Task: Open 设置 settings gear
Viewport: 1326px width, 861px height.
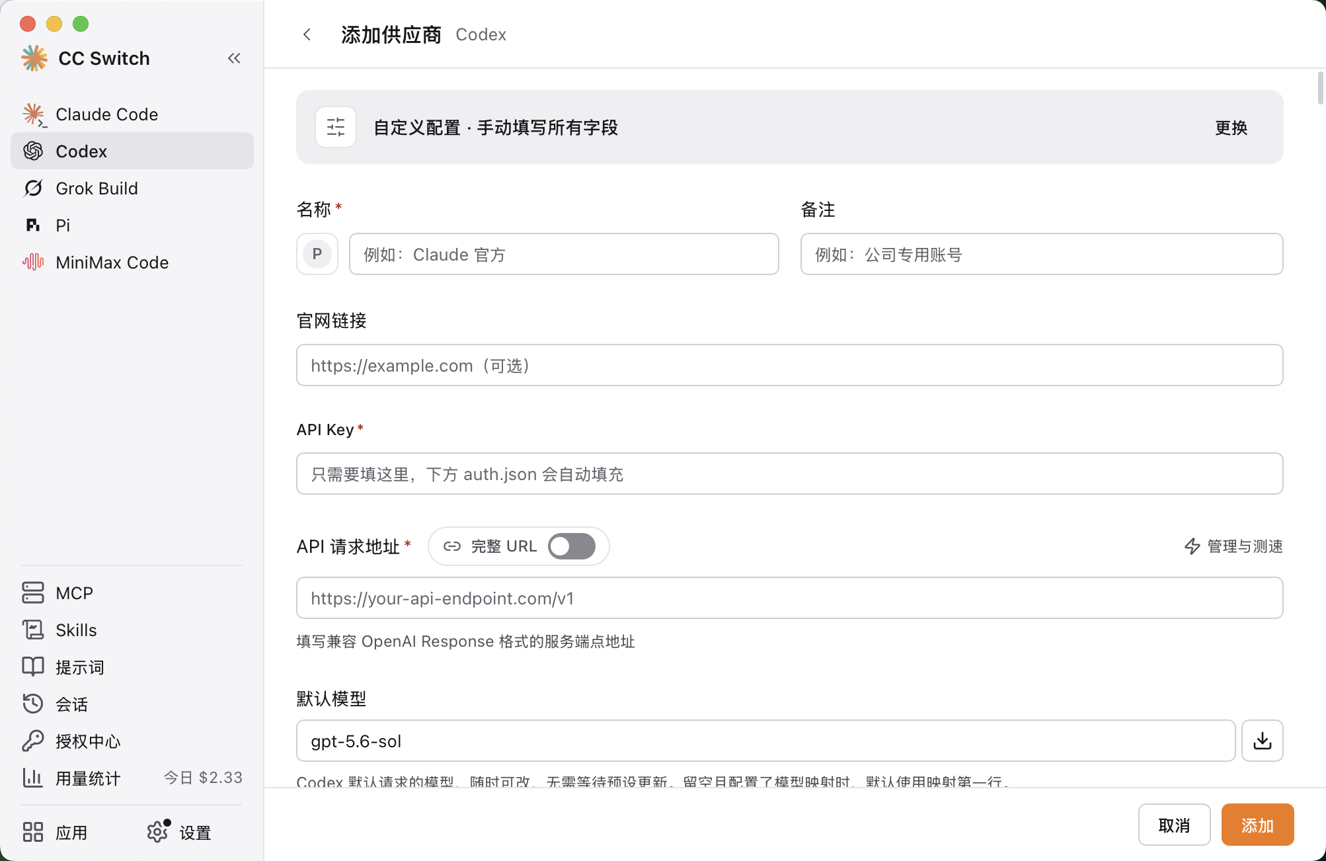Action: coord(179,833)
